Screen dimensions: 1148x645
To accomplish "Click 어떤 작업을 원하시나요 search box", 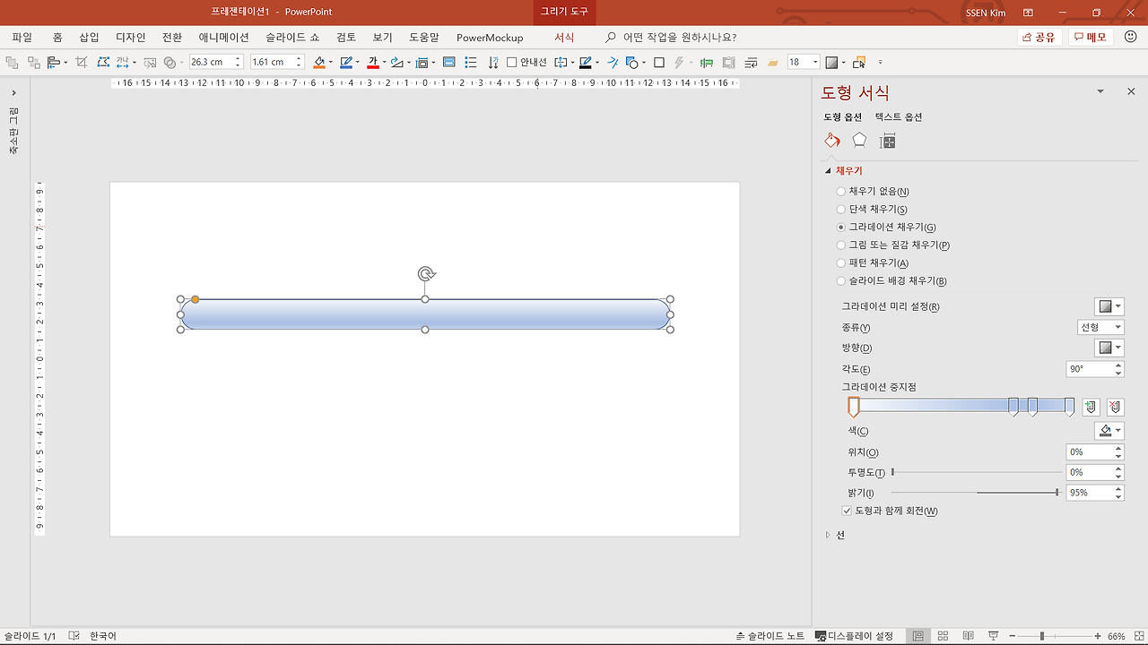I will [x=671, y=38].
